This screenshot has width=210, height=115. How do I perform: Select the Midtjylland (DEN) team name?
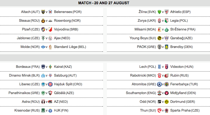pyautogui.click(x=183, y=93)
